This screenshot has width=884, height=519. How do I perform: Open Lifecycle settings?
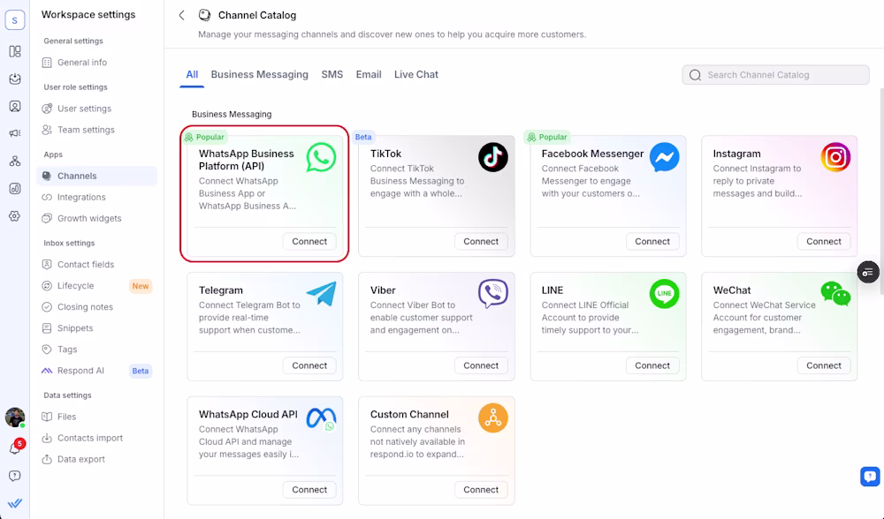[x=97, y=286]
